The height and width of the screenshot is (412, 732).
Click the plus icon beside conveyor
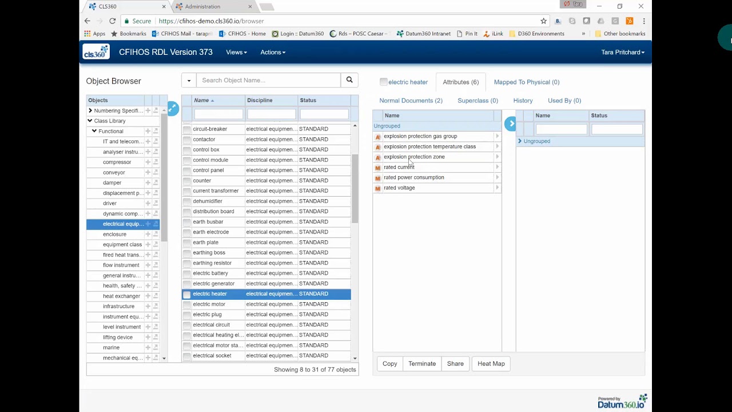(148, 172)
